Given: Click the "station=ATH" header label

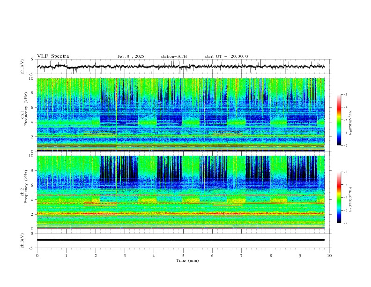Looking at the screenshot, I should [x=174, y=56].
